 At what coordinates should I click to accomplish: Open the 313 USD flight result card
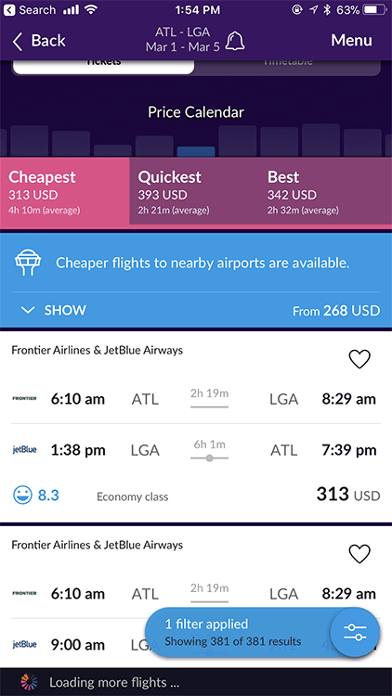pos(196,427)
